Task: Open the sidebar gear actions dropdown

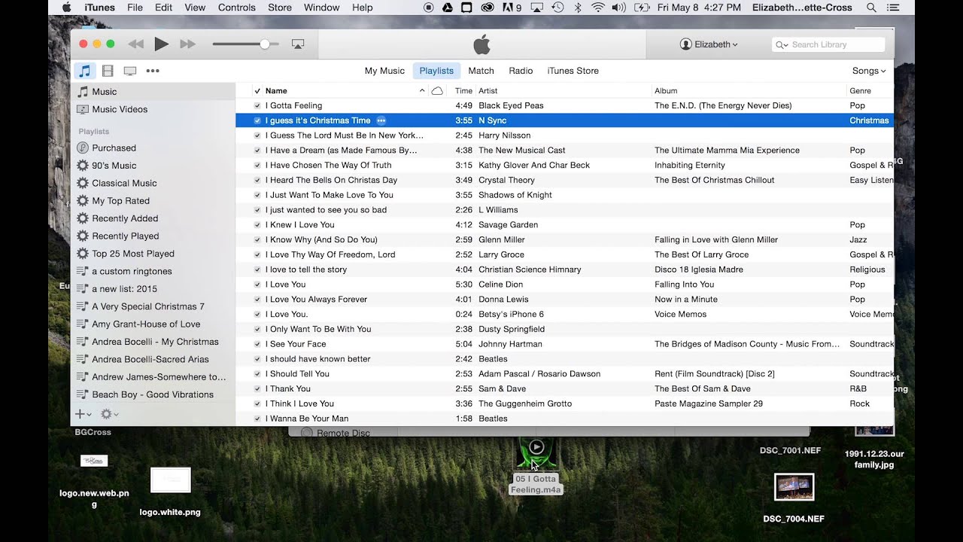Action: [x=110, y=414]
